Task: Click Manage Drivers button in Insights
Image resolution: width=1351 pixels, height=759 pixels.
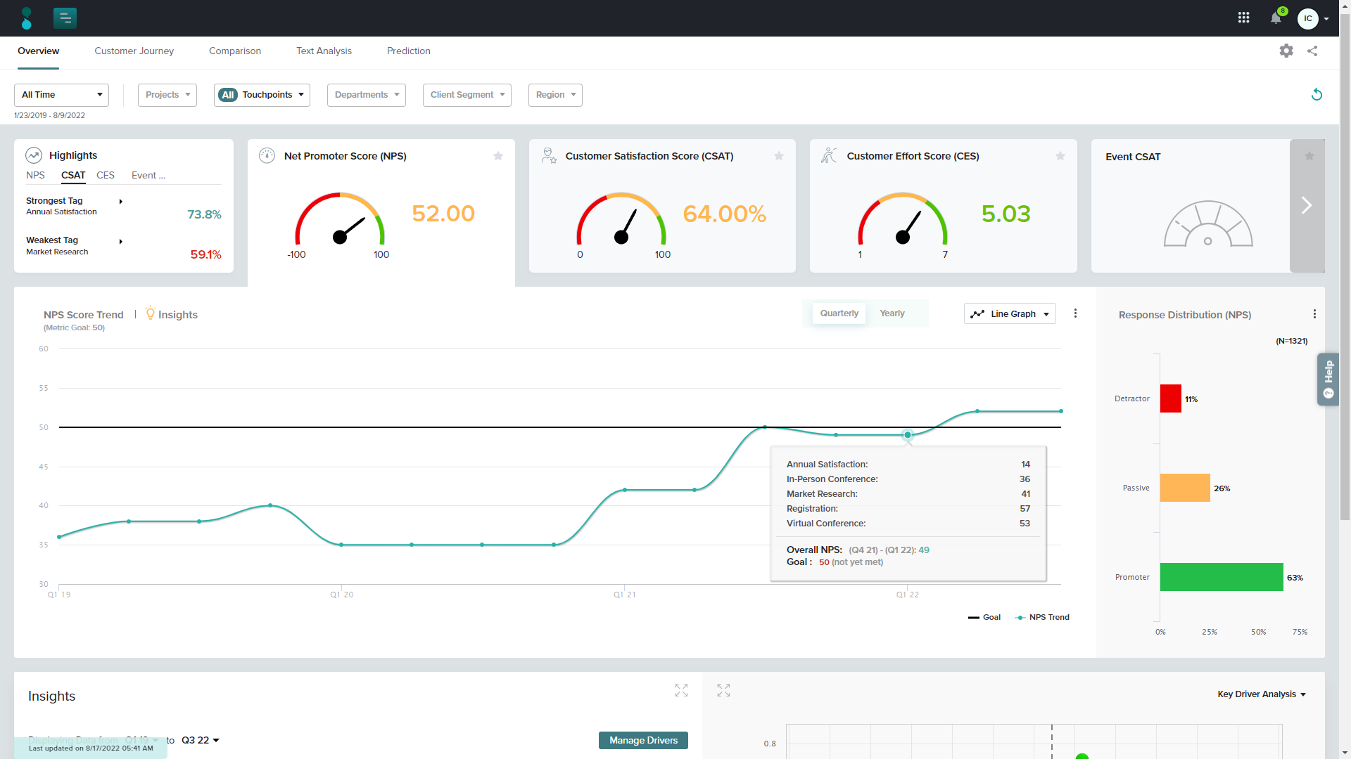Action: [x=643, y=739]
